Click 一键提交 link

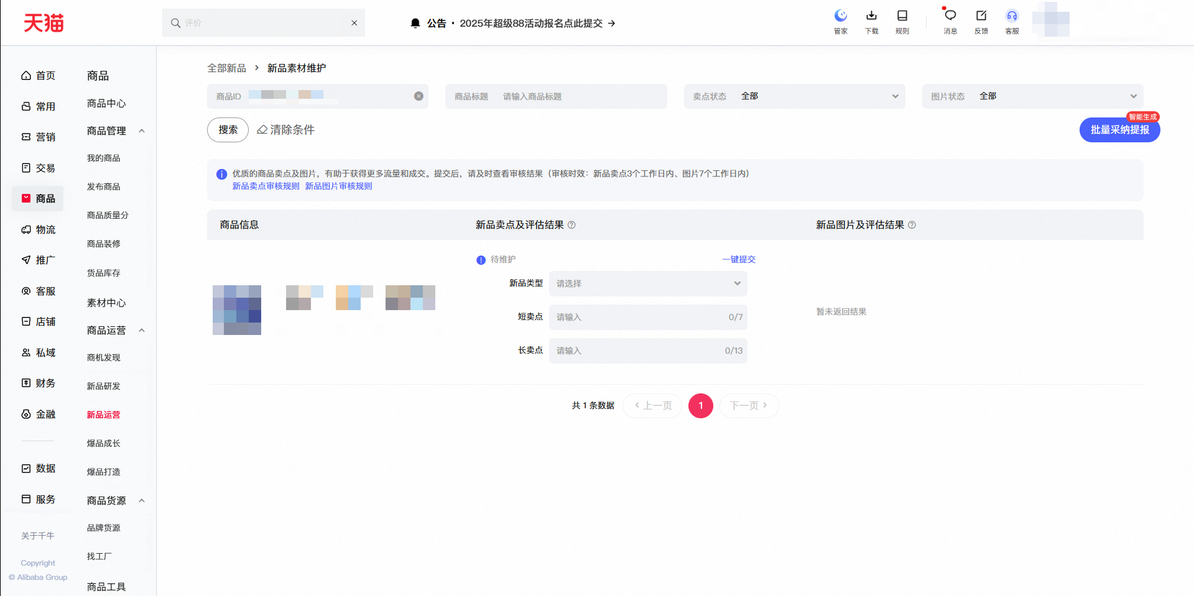739,259
